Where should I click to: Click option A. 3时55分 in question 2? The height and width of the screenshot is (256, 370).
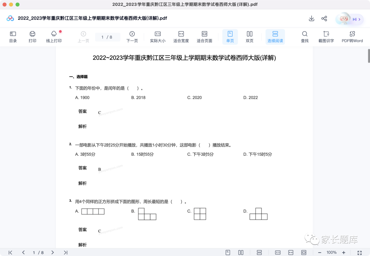click(x=85, y=154)
